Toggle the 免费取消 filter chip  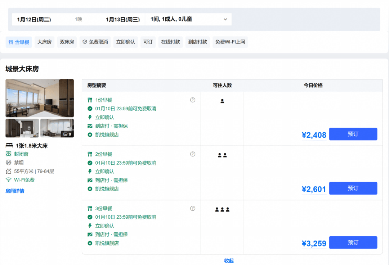point(95,42)
